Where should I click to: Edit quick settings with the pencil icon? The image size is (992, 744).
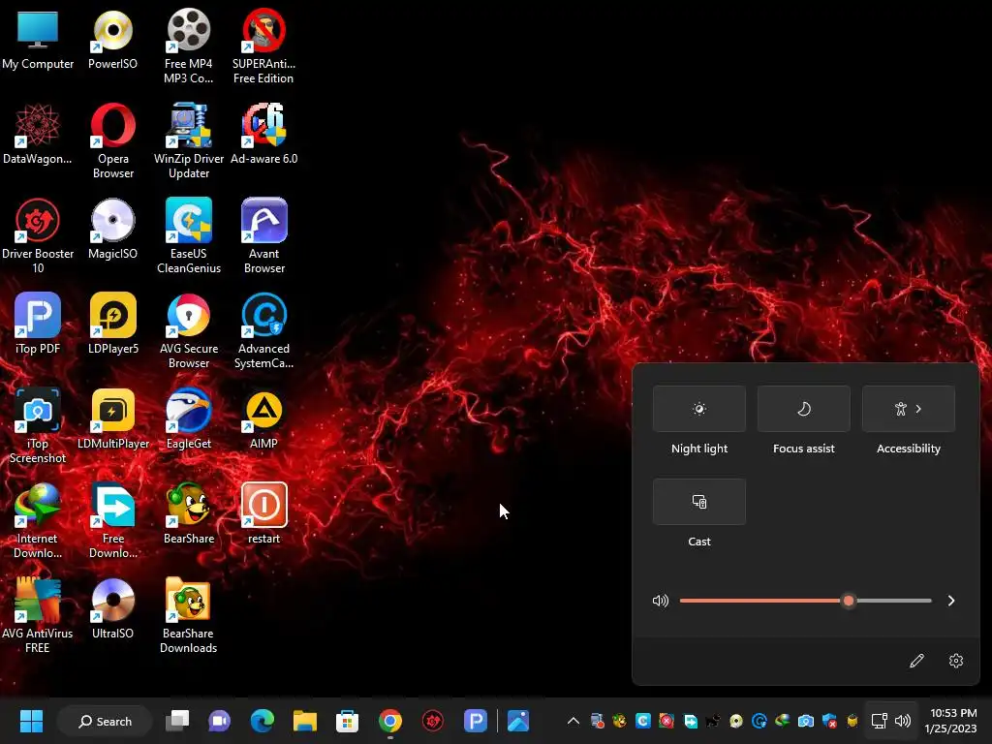coord(916,661)
